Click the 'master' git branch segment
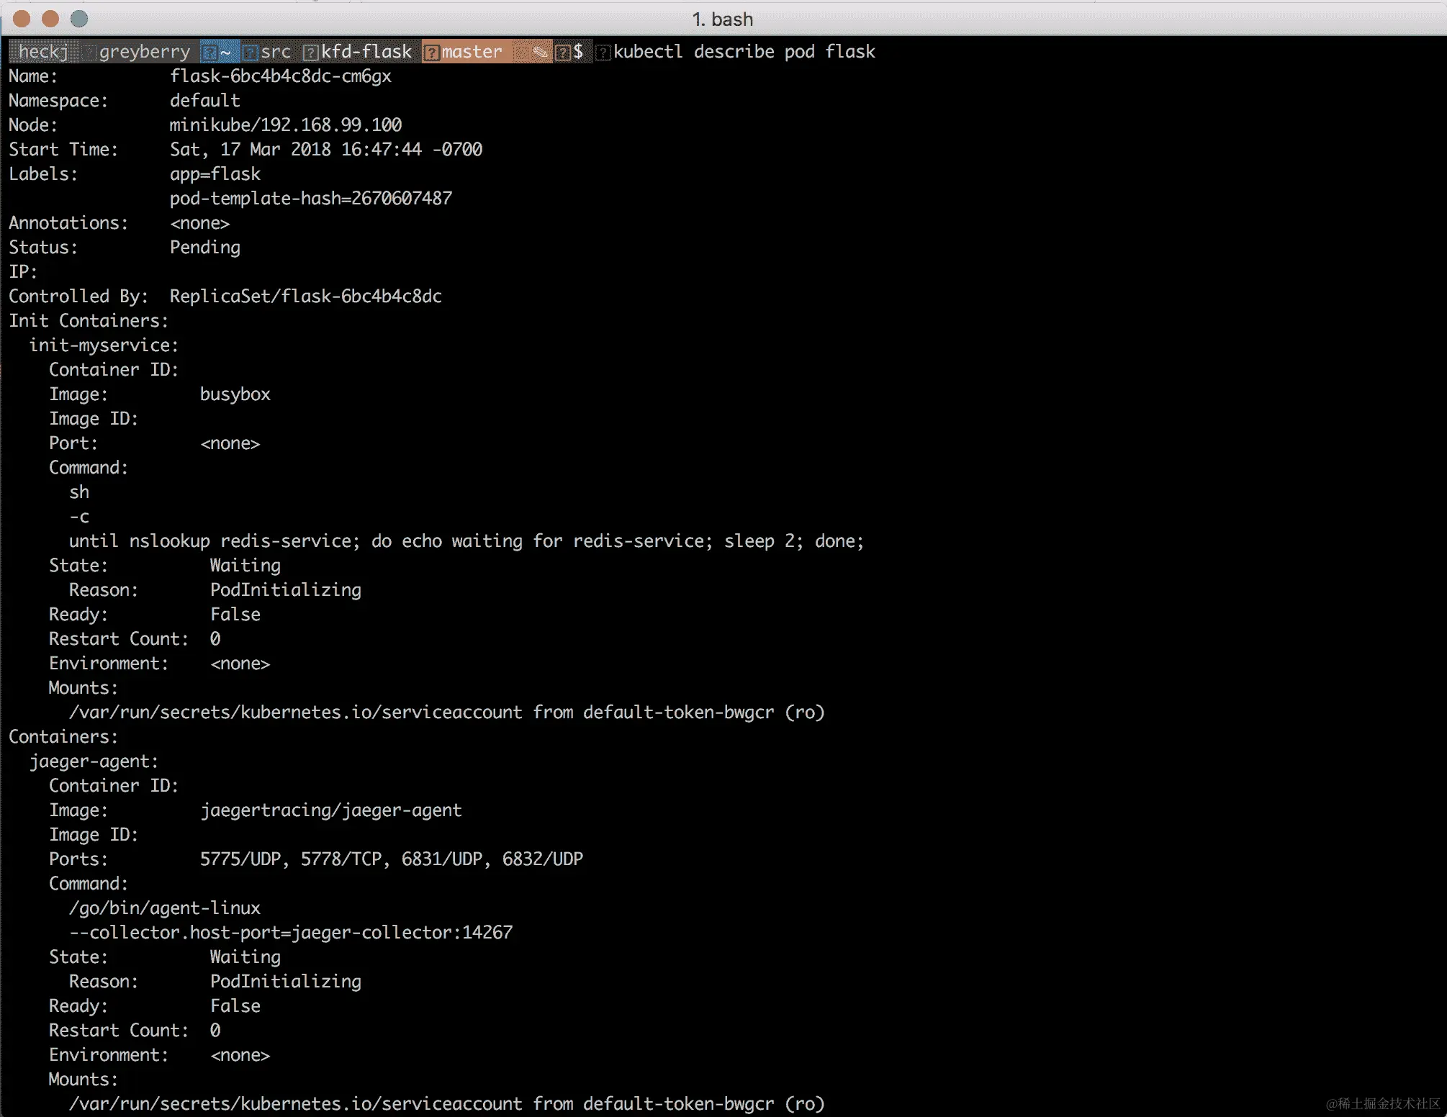Image resolution: width=1447 pixels, height=1117 pixels. coord(472,52)
